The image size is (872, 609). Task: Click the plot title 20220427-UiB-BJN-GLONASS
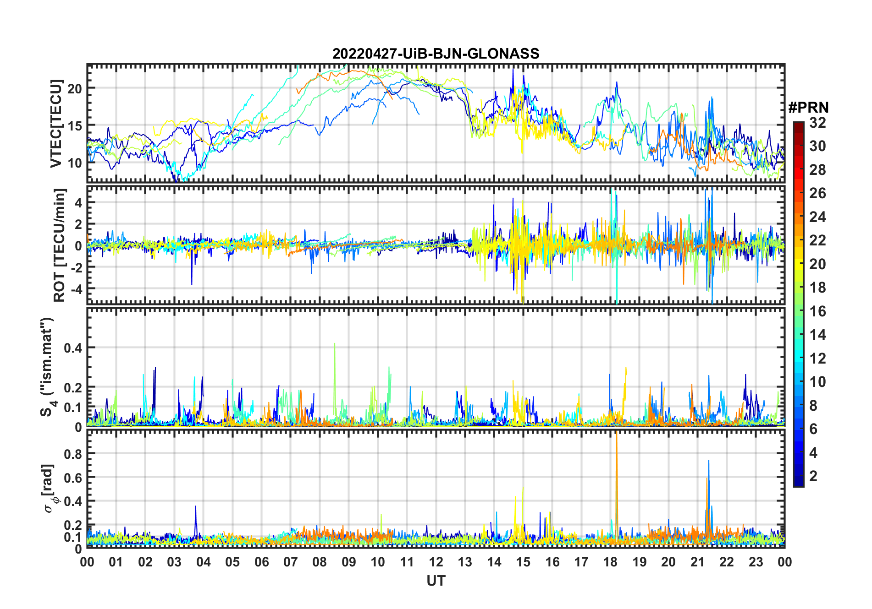coord(436,54)
